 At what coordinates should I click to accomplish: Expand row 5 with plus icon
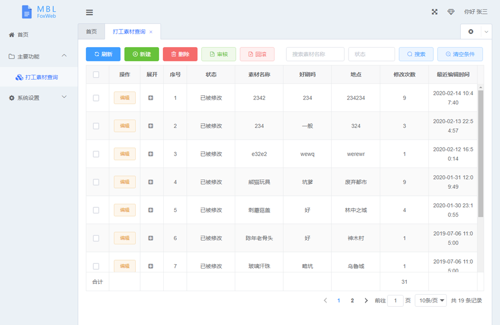tap(151, 211)
